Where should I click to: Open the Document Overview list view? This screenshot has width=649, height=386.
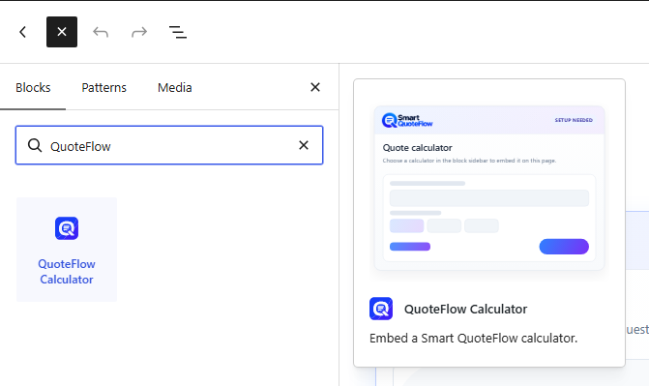tap(178, 32)
